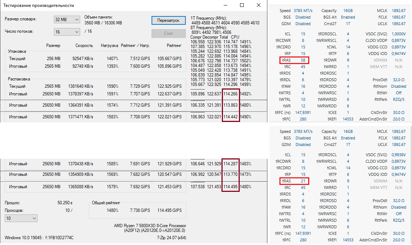Click the overall rating 114.495 GIPS
The image size is (412, 245).
169,210
